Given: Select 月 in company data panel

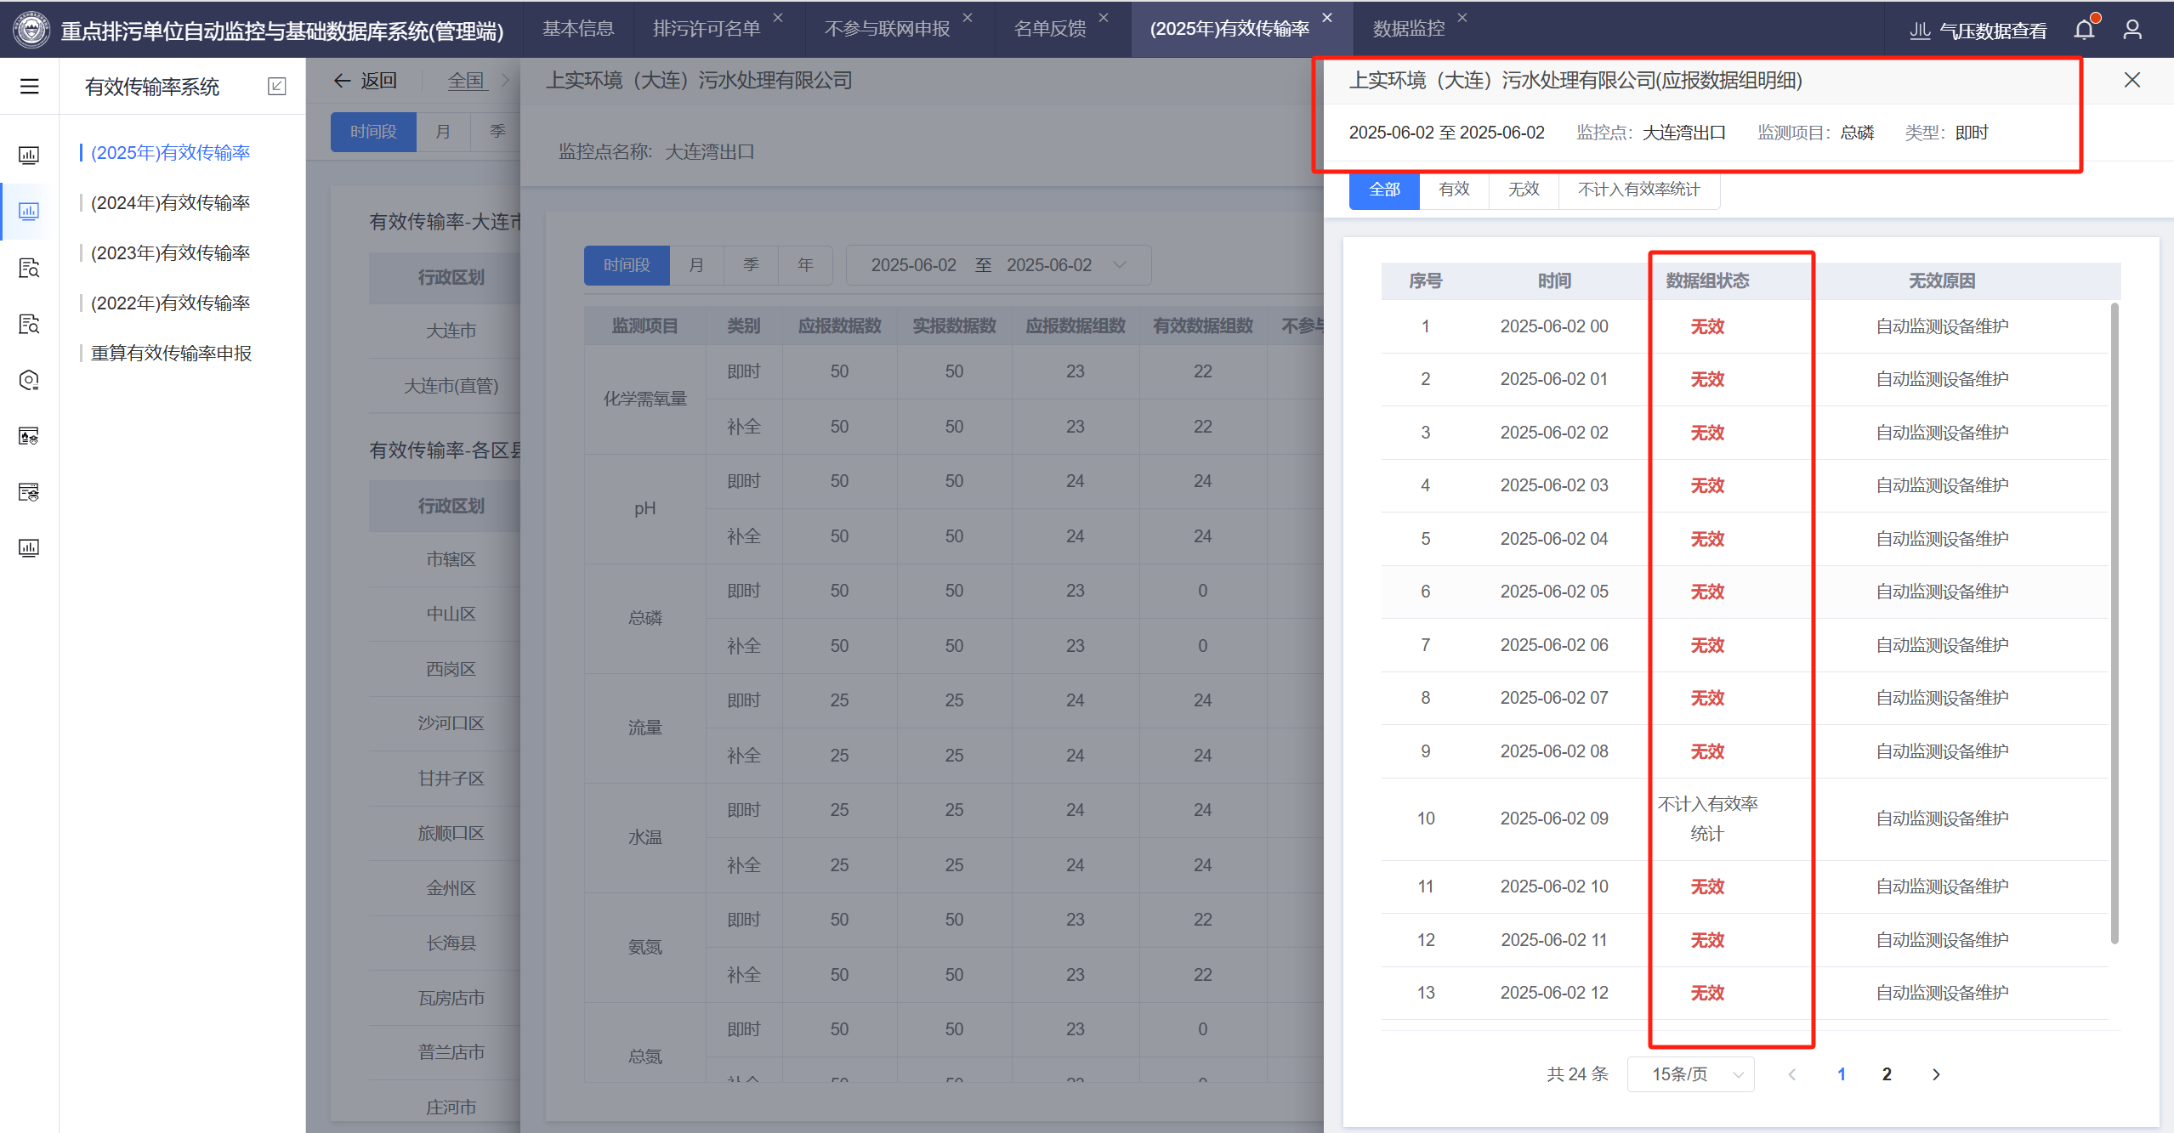Looking at the screenshot, I should click(x=696, y=265).
